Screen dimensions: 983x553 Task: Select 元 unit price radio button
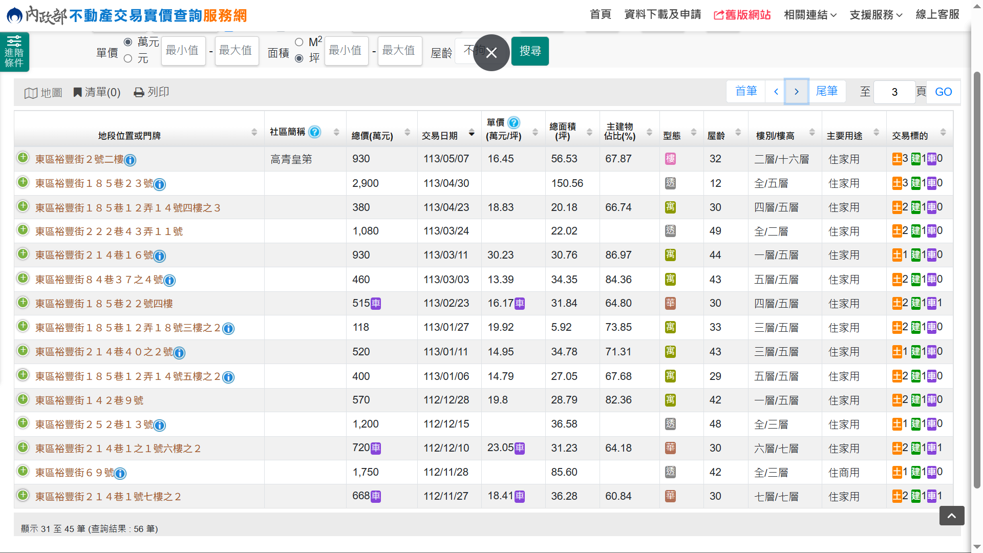pos(128,59)
